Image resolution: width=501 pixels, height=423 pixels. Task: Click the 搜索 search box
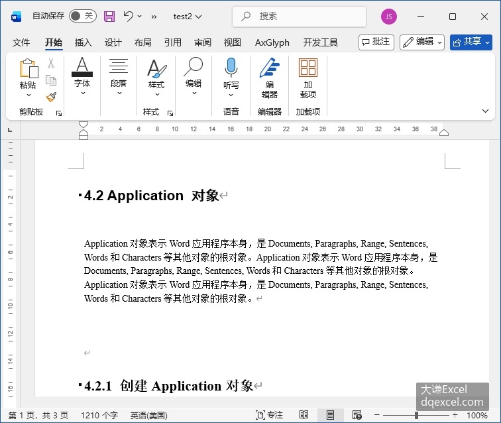click(x=299, y=17)
